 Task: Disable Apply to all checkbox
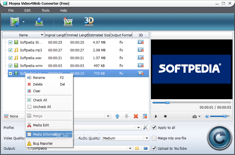tap(154, 127)
